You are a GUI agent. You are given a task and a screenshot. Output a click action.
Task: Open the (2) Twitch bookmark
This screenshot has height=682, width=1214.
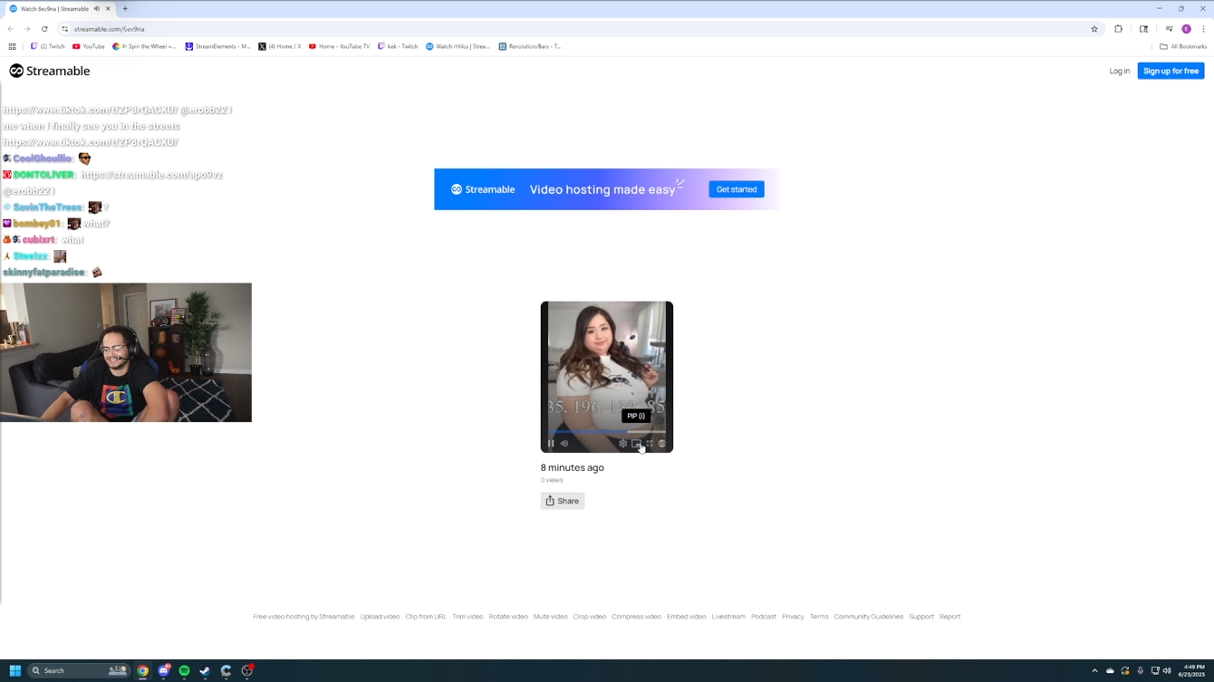click(48, 46)
